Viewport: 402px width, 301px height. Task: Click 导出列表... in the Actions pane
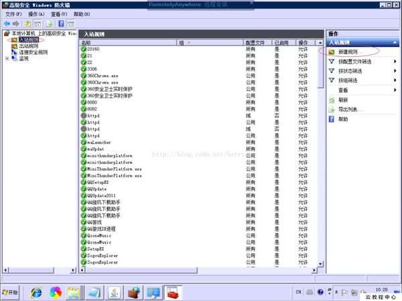(x=350, y=110)
